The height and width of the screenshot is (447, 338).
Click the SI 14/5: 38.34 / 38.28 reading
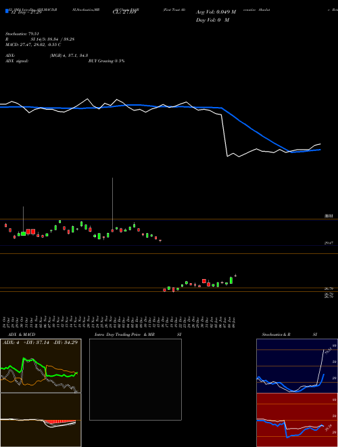(x=53, y=39)
